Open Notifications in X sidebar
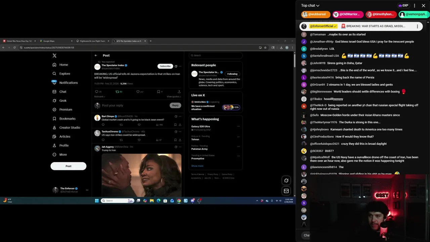This screenshot has width=430, height=242. pos(65,83)
